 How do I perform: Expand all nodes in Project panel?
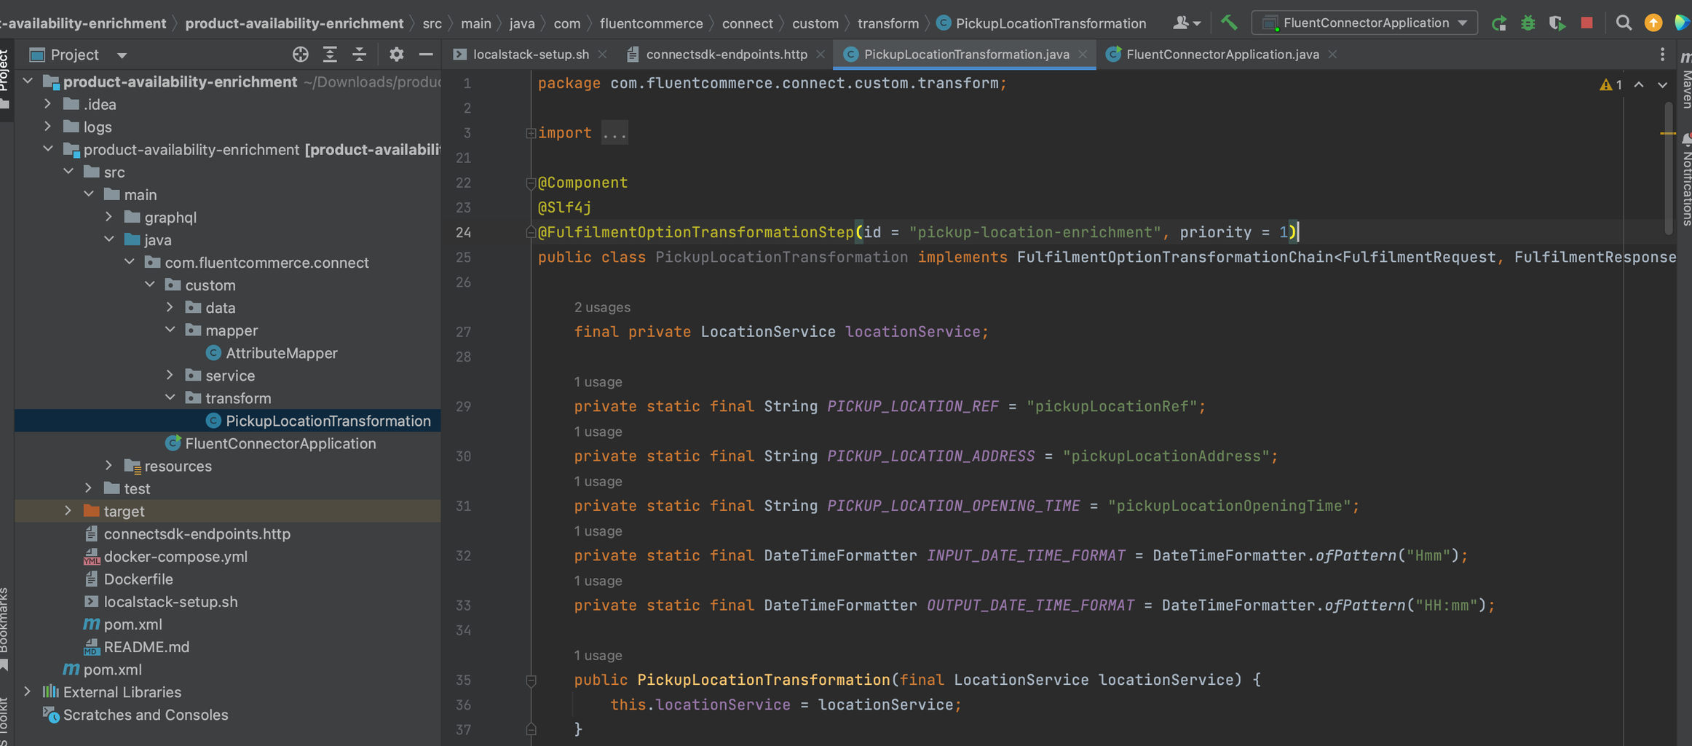pyautogui.click(x=330, y=55)
